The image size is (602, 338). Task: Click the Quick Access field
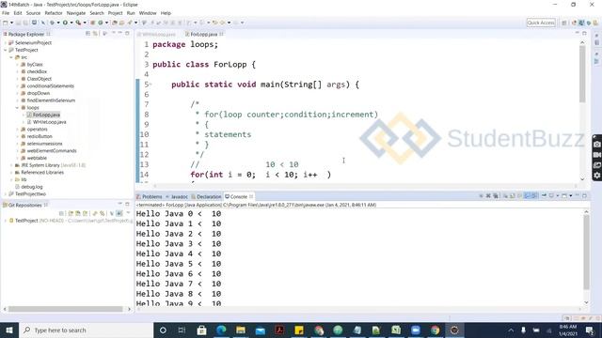[x=541, y=23]
